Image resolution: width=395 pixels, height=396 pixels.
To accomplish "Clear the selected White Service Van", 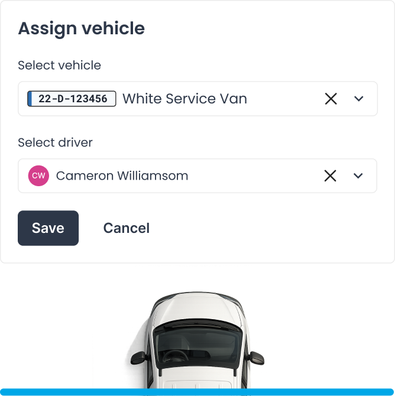I will [x=331, y=99].
